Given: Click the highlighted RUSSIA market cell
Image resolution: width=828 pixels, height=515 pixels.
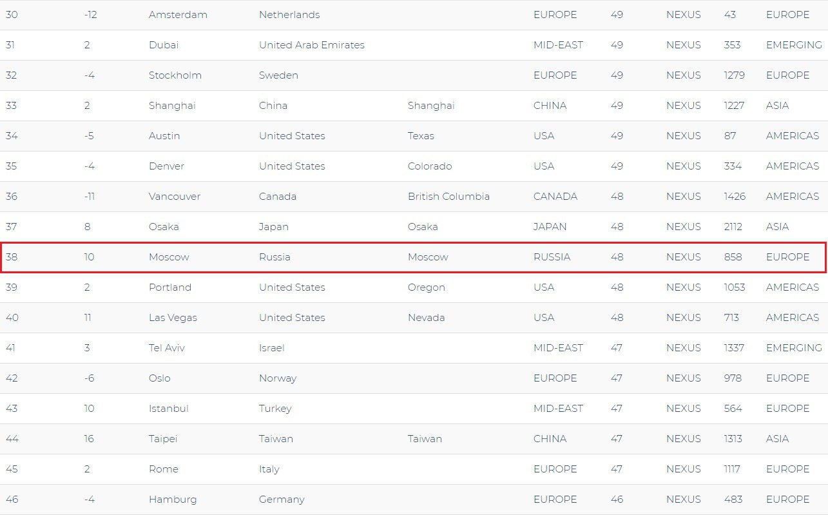Looking at the screenshot, I should click(552, 257).
